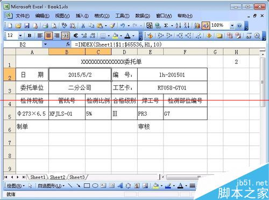Switch to the Sheet1 tab

tap(38, 177)
